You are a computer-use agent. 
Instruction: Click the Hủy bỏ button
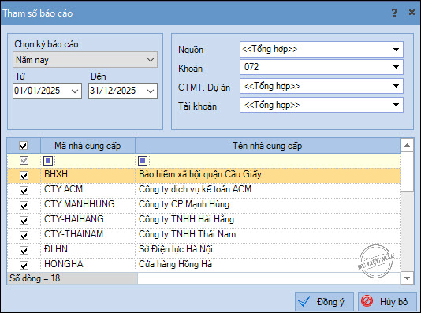387,302
